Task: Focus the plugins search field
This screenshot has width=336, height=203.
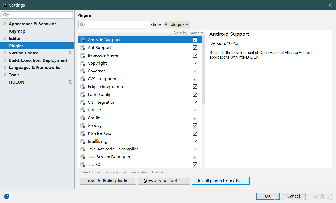Action: [114, 24]
